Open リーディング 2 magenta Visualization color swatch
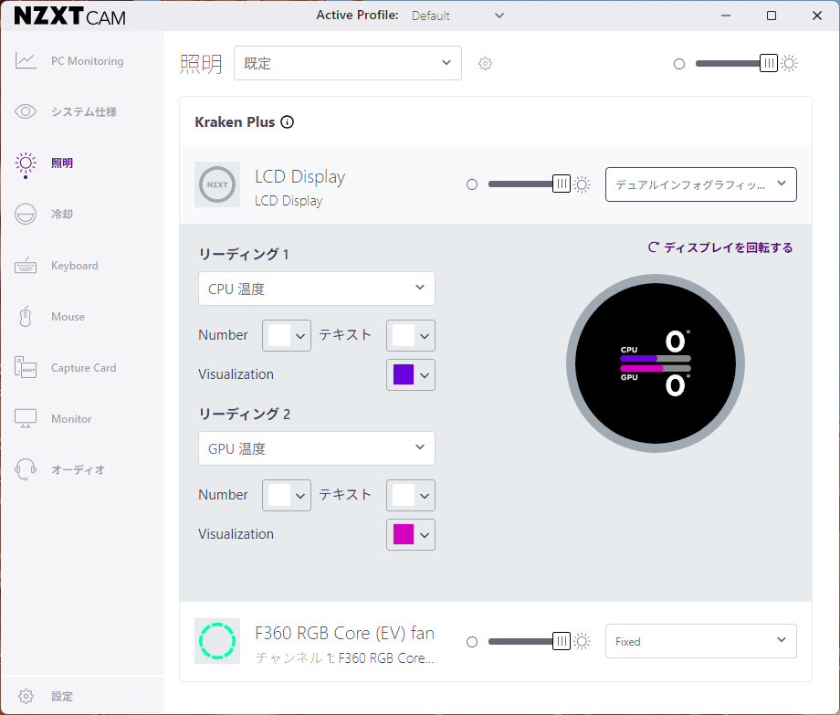This screenshot has height=715, width=840. pos(411,534)
